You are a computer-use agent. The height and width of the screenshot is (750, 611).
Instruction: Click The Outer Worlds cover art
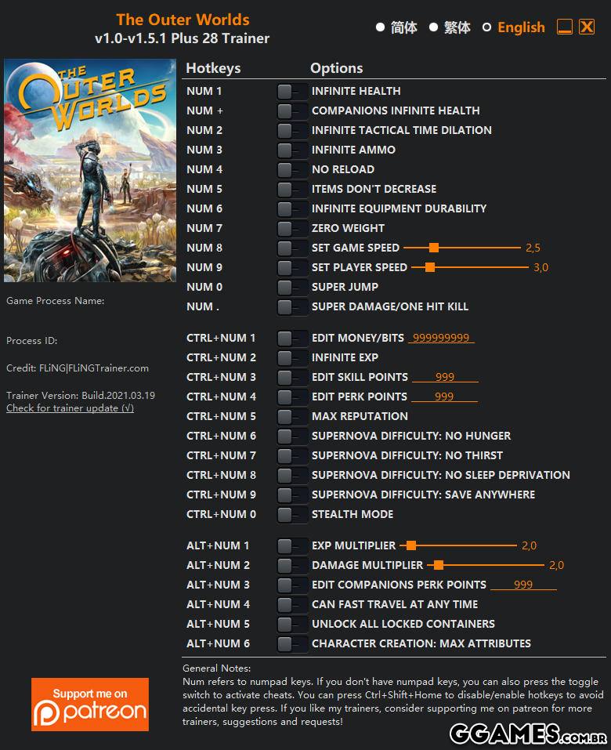(x=90, y=171)
